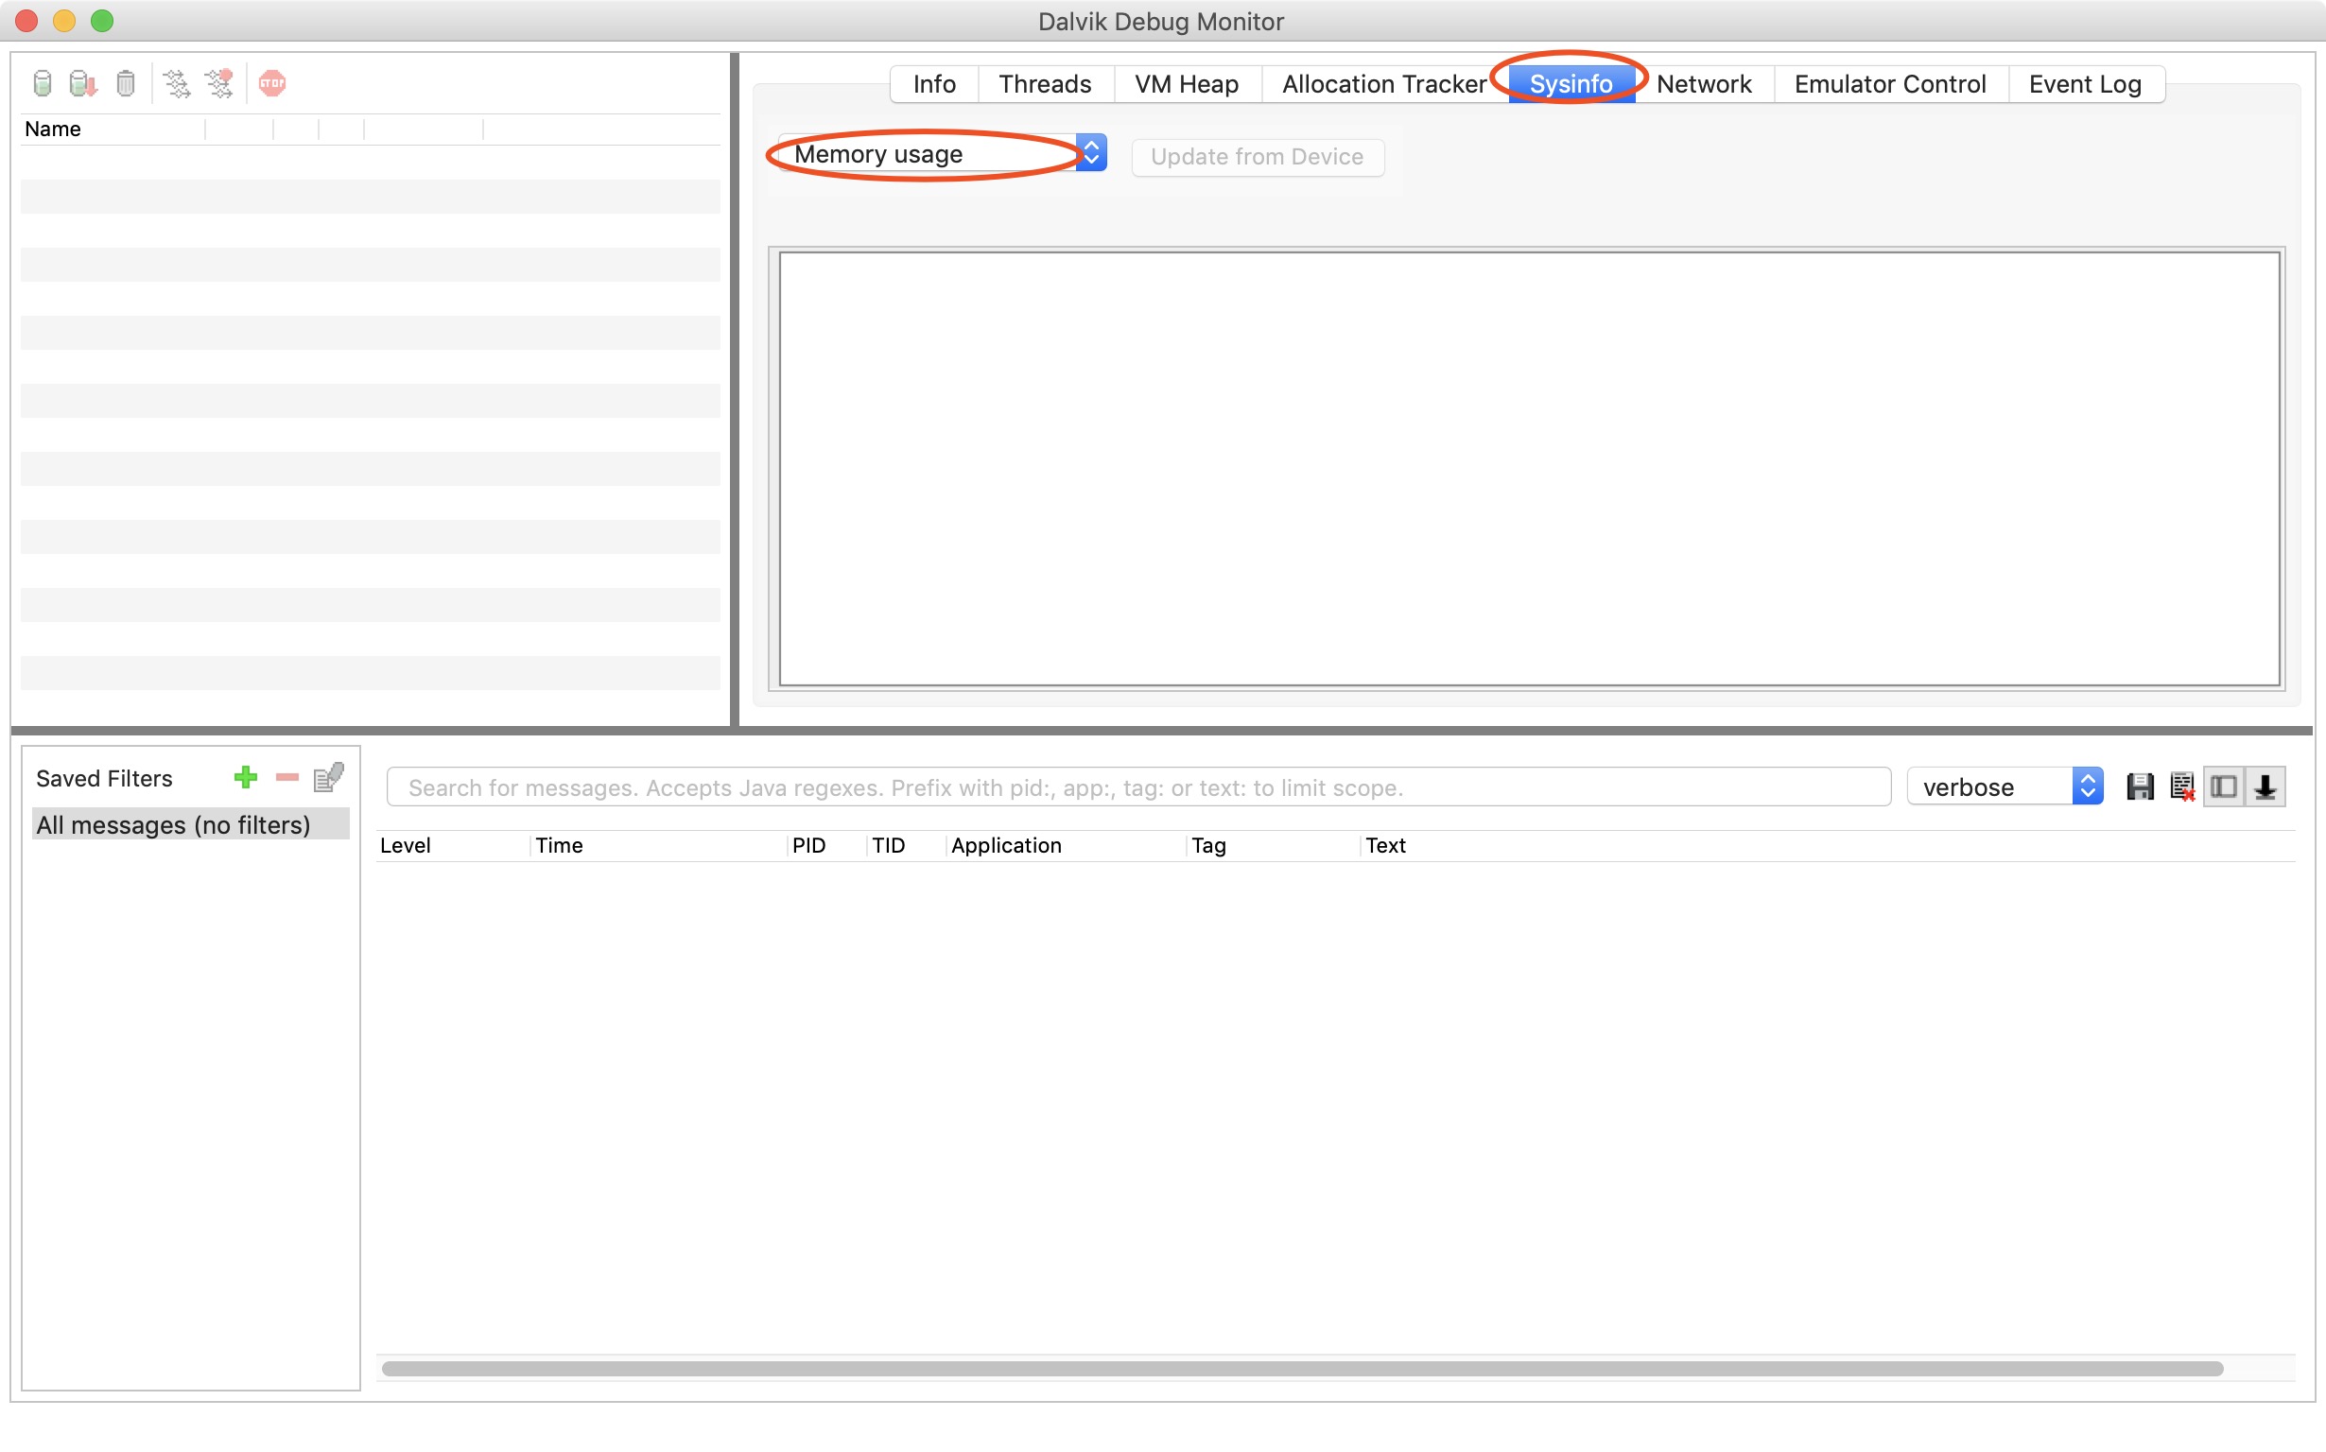
Task: Edit the selected logcat filter
Action: coord(328,777)
